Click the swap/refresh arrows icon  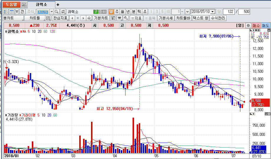[63, 12]
